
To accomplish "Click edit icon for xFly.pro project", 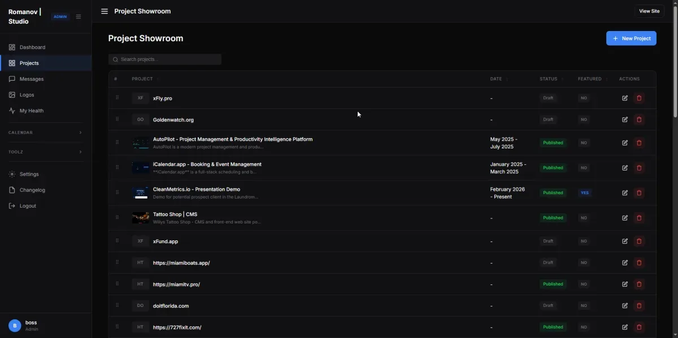I will pos(625,98).
